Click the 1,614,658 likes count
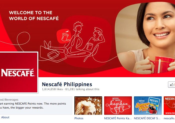Screen dimensions: 175x123 click(52, 89)
